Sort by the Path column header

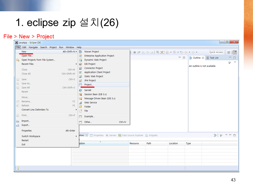pos(157,143)
